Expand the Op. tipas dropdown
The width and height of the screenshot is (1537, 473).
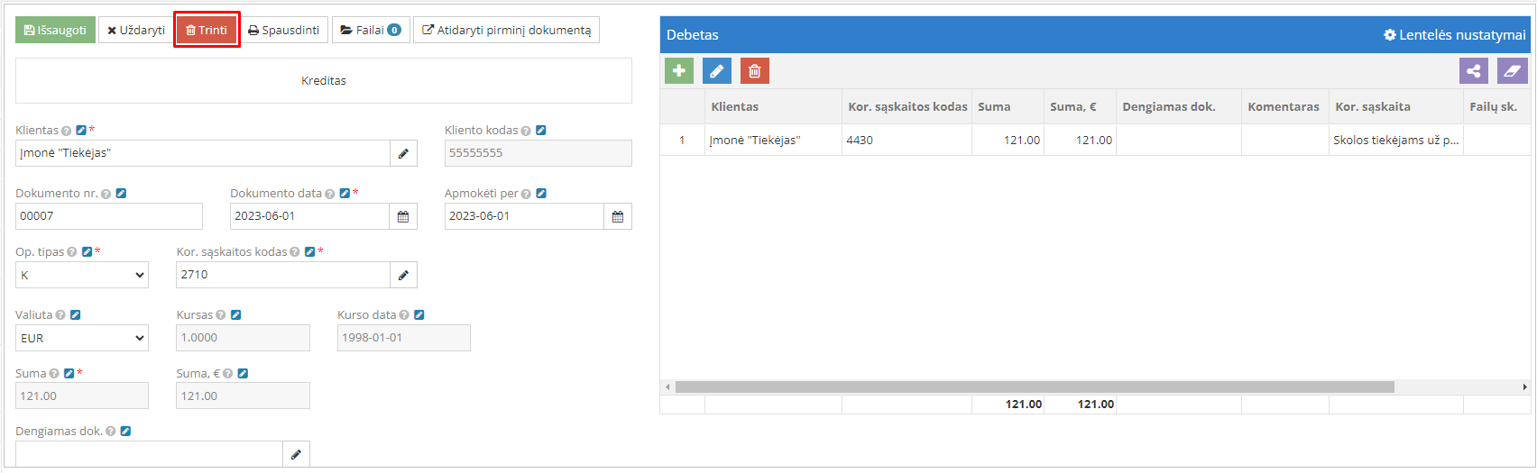[x=82, y=275]
